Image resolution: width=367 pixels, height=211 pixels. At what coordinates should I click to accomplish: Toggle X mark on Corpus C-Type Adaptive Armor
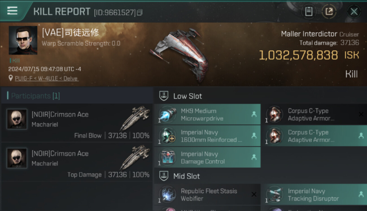tap(361, 114)
